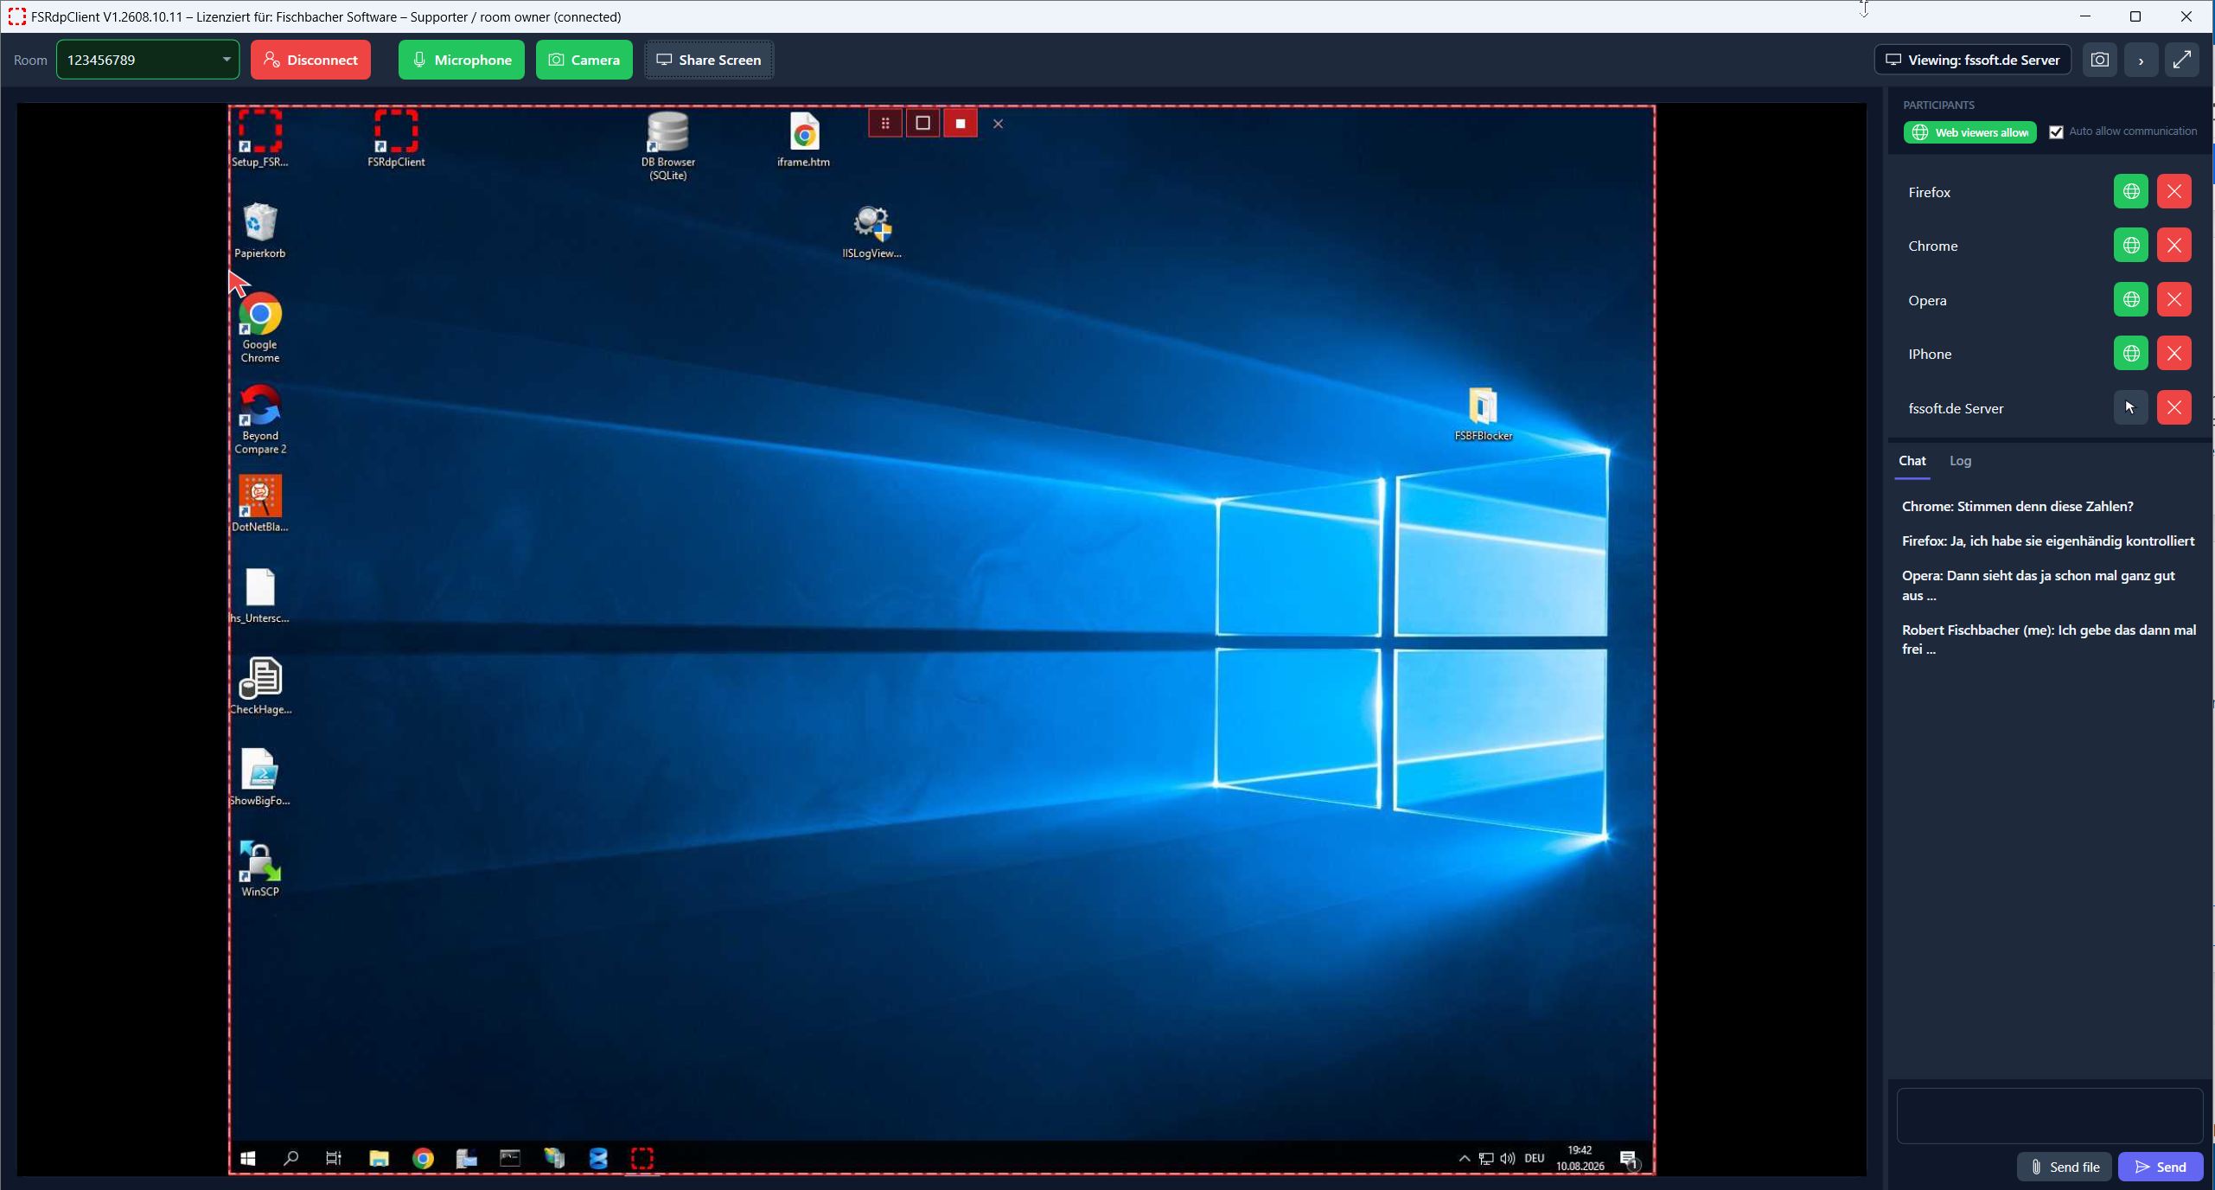This screenshot has height=1190, width=2215.
Task: Close the remote sharing toolbar with X
Action: coord(998,124)
